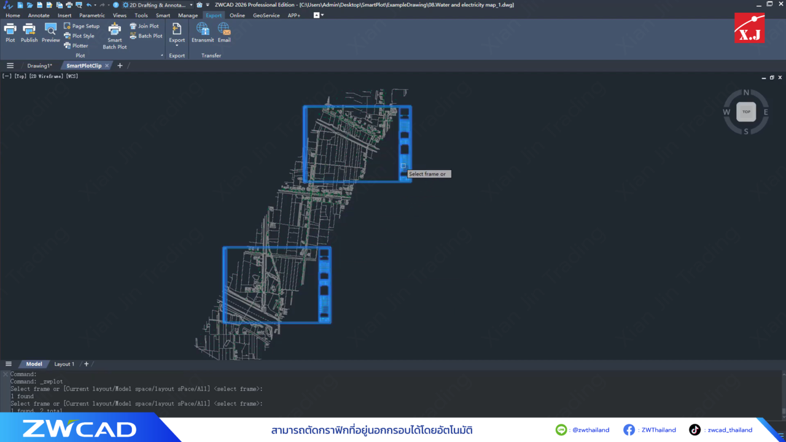This screenshot has width=786, height=442.
Task: Open the Online ribbon tab
Action: point(237,15)
